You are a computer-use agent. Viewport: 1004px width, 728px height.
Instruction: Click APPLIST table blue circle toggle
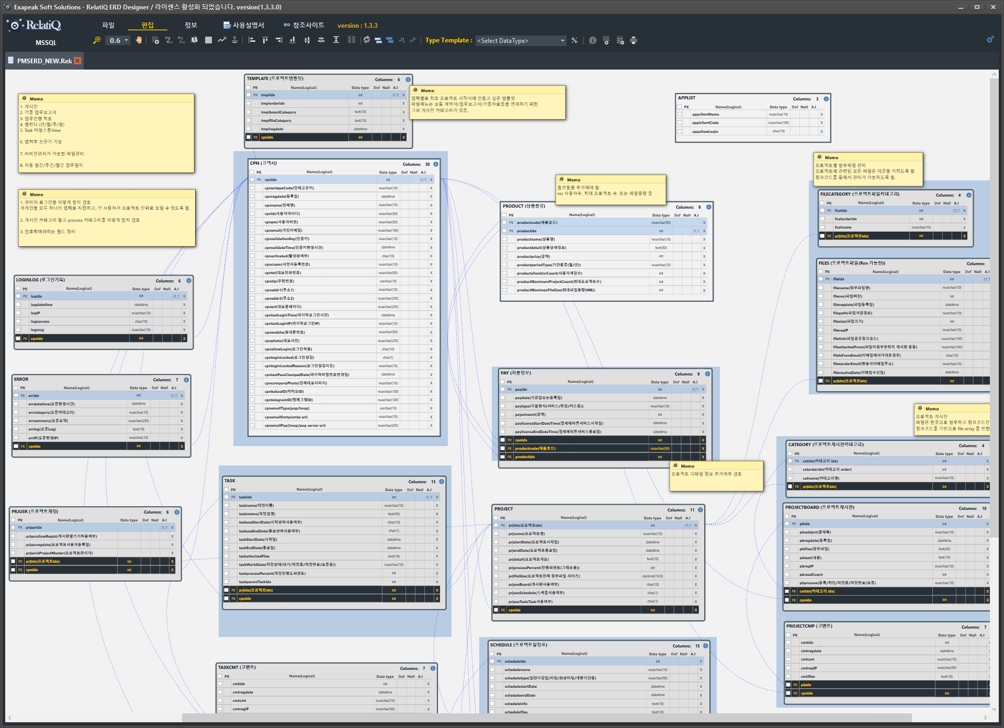(x=826, y=99)
